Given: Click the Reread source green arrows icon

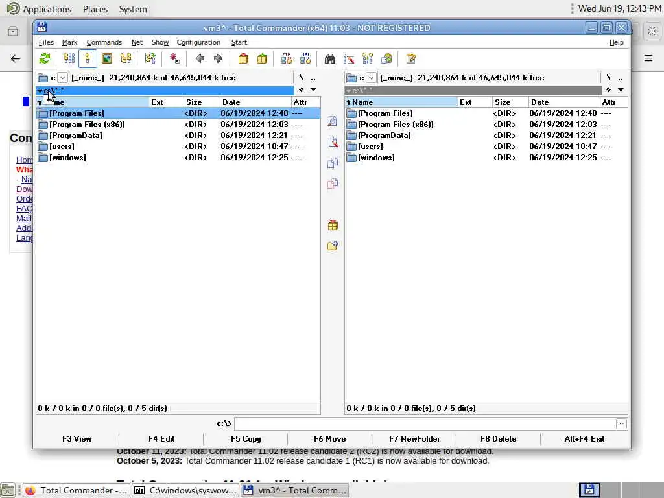Looking at the screenshot, I should pyautogui.click(x=45, y=58).
